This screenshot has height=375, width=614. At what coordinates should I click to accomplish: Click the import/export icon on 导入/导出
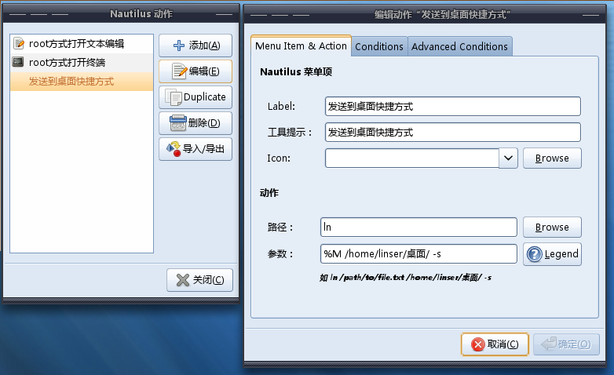tap(174, 149)
